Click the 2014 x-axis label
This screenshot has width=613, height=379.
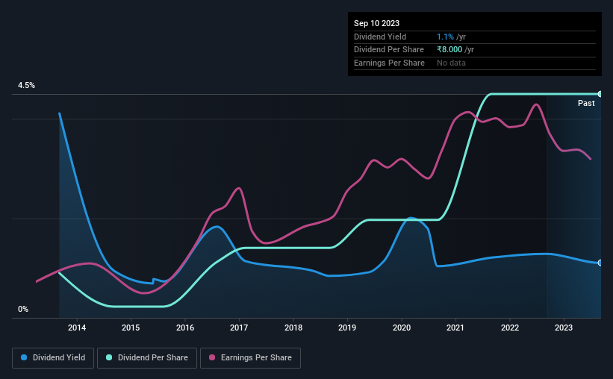[x=77, y=328]
